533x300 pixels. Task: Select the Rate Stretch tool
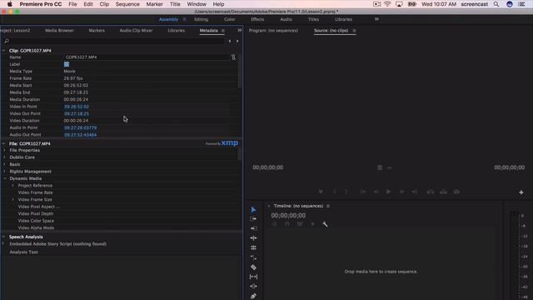coord(253,257)
